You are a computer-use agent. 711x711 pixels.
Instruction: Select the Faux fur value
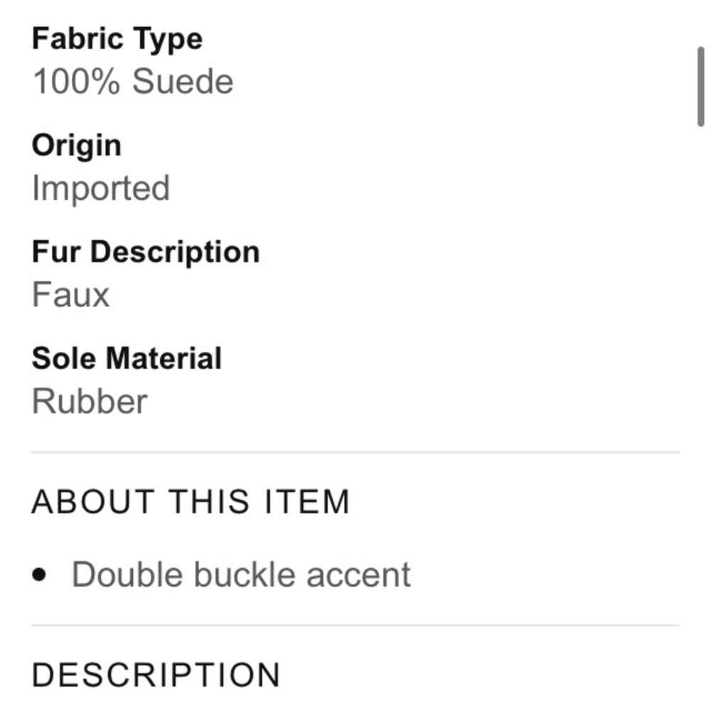71,295
